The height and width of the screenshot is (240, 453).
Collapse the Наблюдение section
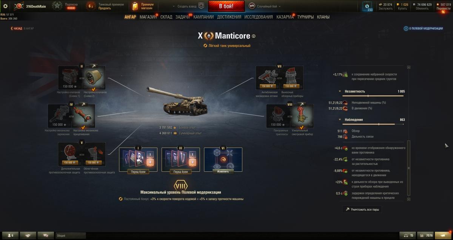pyautogui.click(x=340, y=120)
